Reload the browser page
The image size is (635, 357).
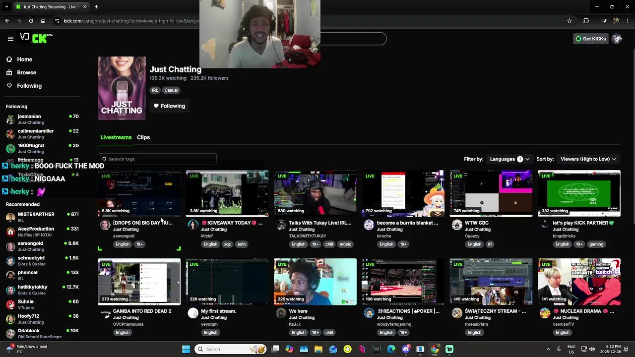coord(31,21)
